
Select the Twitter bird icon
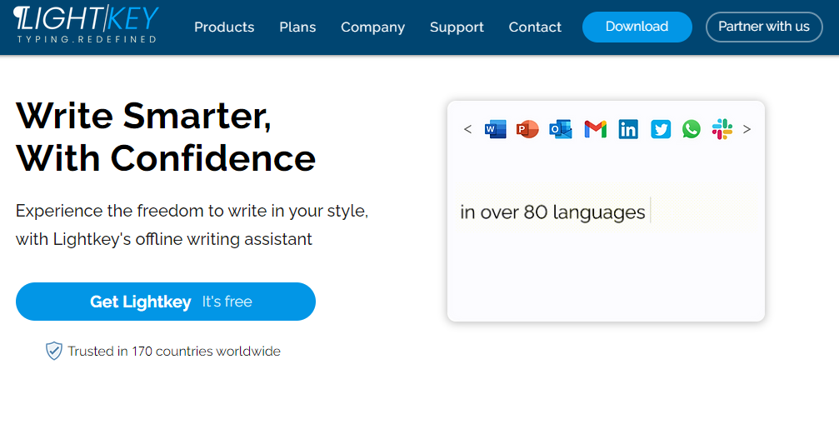661,129
